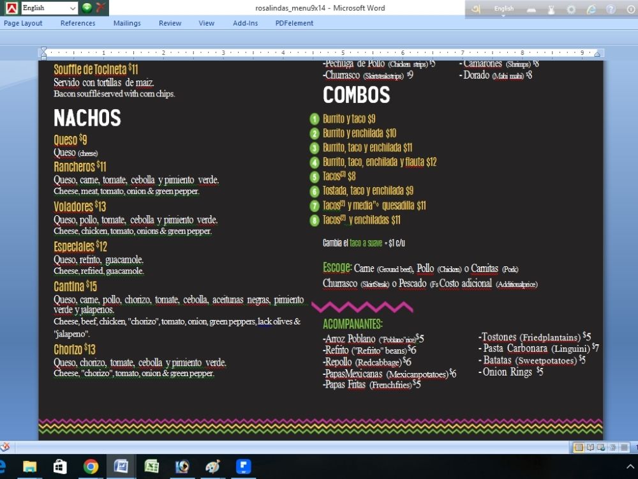Open the Page Layout ribbon tab
This screenshot has height=479, width=638.
[x=23, y=23]
